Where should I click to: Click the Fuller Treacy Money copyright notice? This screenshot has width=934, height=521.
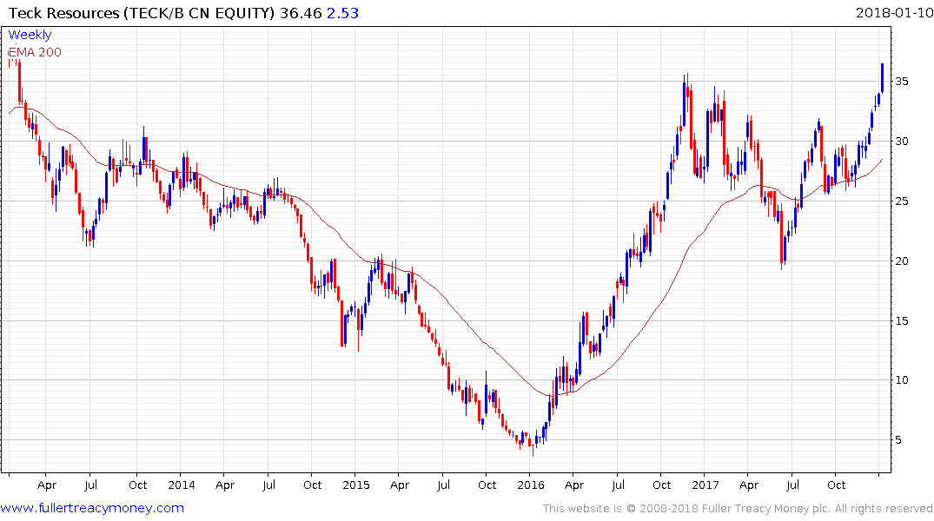point(738,509)
